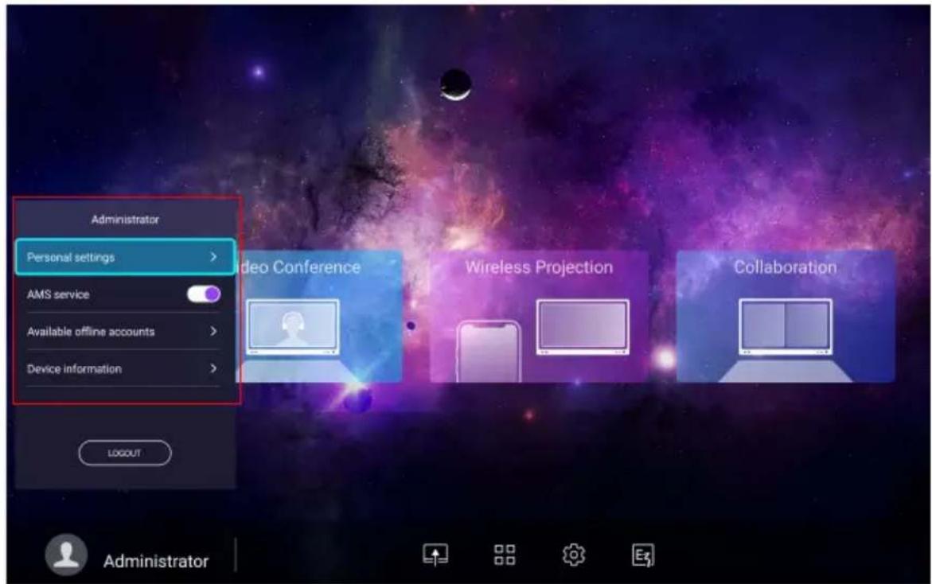Viewport: 932px width, 584px height.
Task: Expand Device information chevron
Action: coord(213,368)
